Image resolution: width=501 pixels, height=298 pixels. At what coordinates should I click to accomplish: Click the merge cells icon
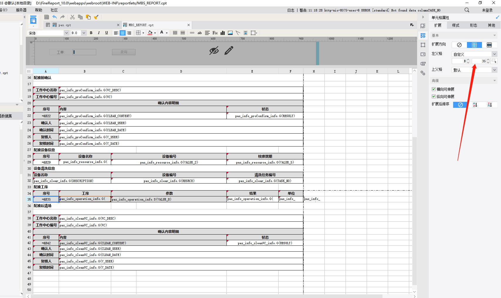click(175, 33)
